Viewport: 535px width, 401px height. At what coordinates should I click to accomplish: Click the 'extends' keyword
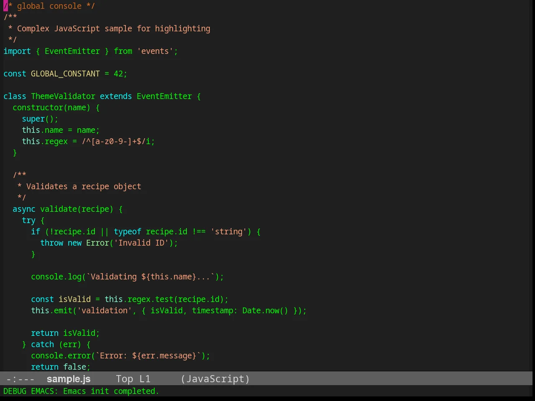tap(116, 96)
